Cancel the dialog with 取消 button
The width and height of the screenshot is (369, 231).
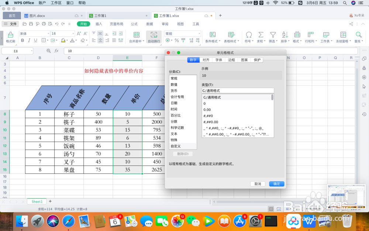258,184
